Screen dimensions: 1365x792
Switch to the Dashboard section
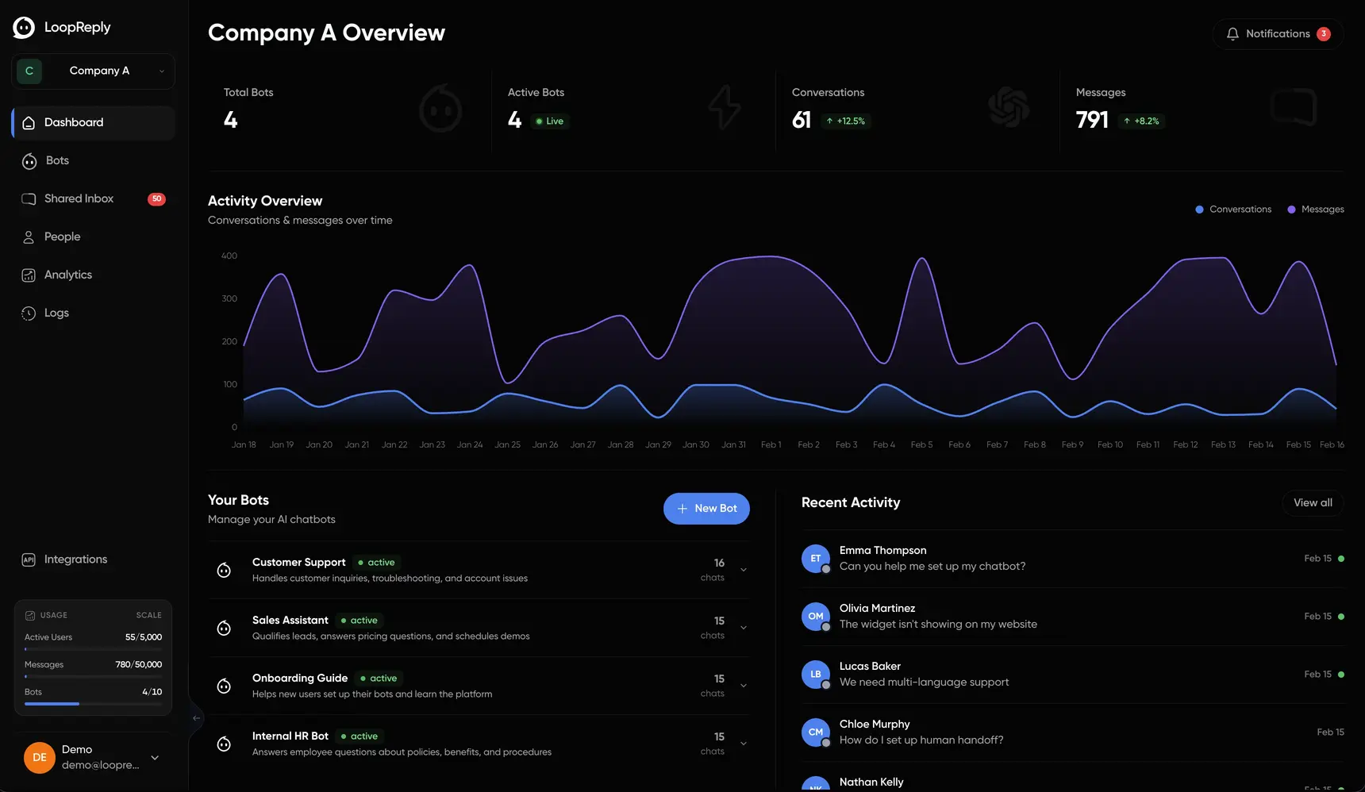pos(74,122)
